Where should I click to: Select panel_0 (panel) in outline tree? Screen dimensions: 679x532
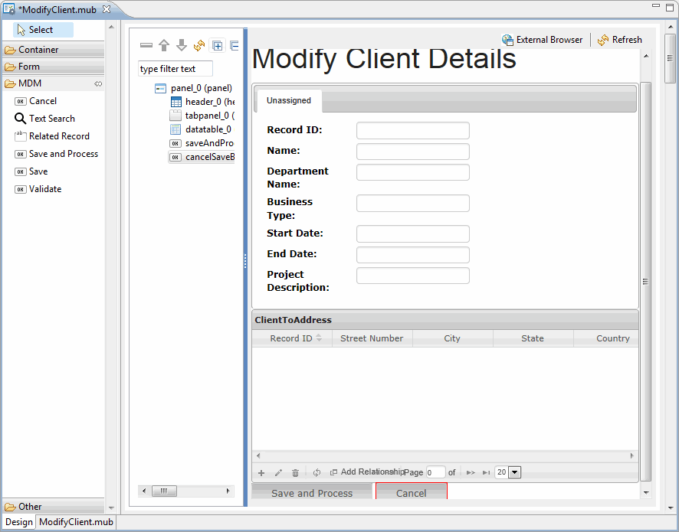tap(194, 88)
